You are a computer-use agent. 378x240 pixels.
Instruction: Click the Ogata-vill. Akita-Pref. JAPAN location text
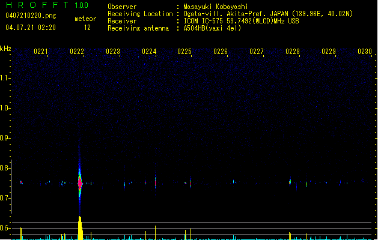(268, 14)
